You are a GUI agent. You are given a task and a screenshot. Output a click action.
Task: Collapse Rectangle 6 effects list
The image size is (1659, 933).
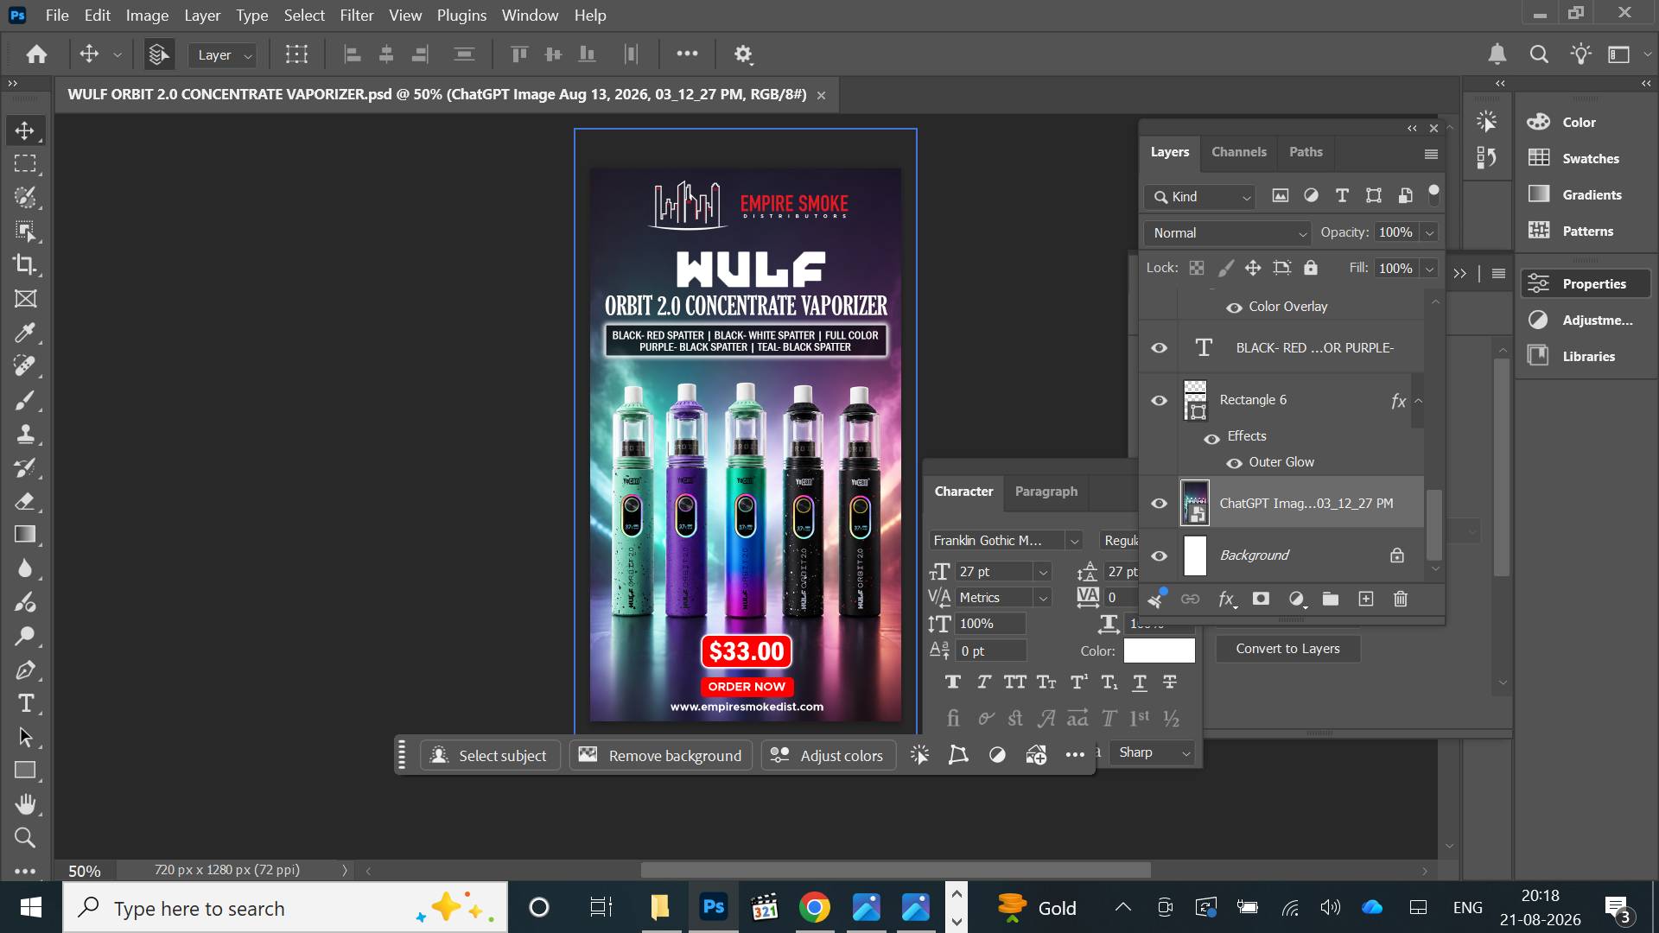click(1418, 401)
